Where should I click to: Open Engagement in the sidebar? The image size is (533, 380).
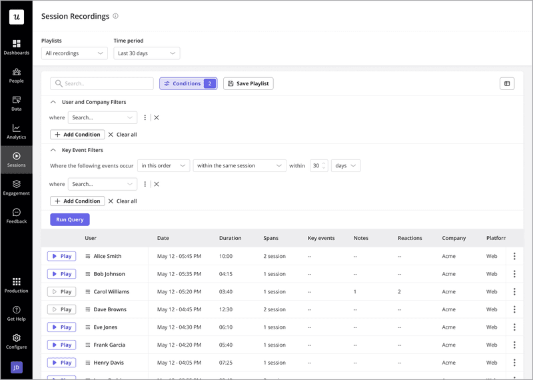pyautogui.click(x=16, y=187)
